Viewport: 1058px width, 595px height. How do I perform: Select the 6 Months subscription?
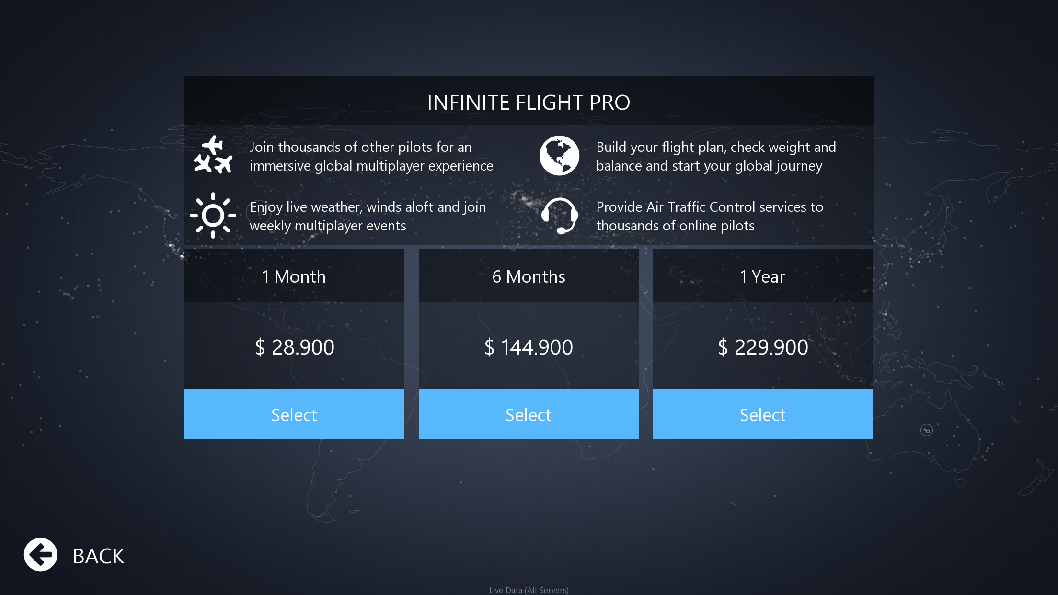pos(529,414)
